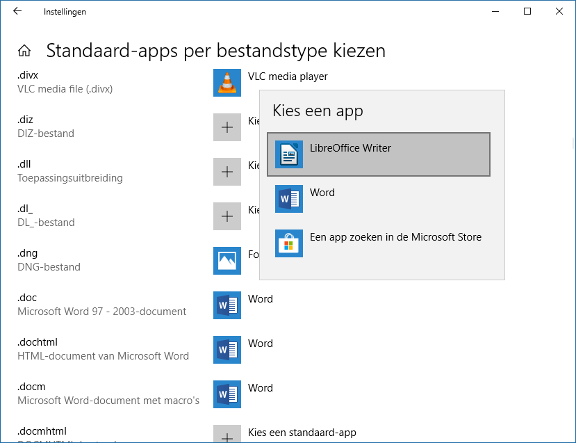Click 'VLC media player' default app label
576x443 pixels.
(x=288, y=76)
